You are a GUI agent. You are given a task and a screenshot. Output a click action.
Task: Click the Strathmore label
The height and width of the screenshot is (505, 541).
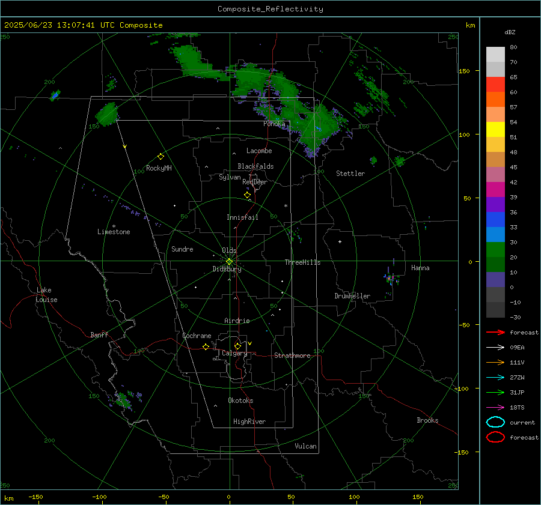point(292,355)
